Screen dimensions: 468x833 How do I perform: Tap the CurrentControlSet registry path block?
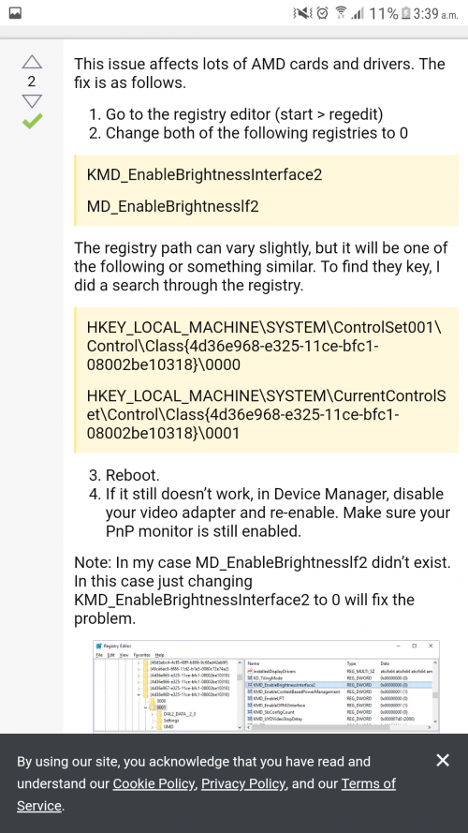pos(266,414)
